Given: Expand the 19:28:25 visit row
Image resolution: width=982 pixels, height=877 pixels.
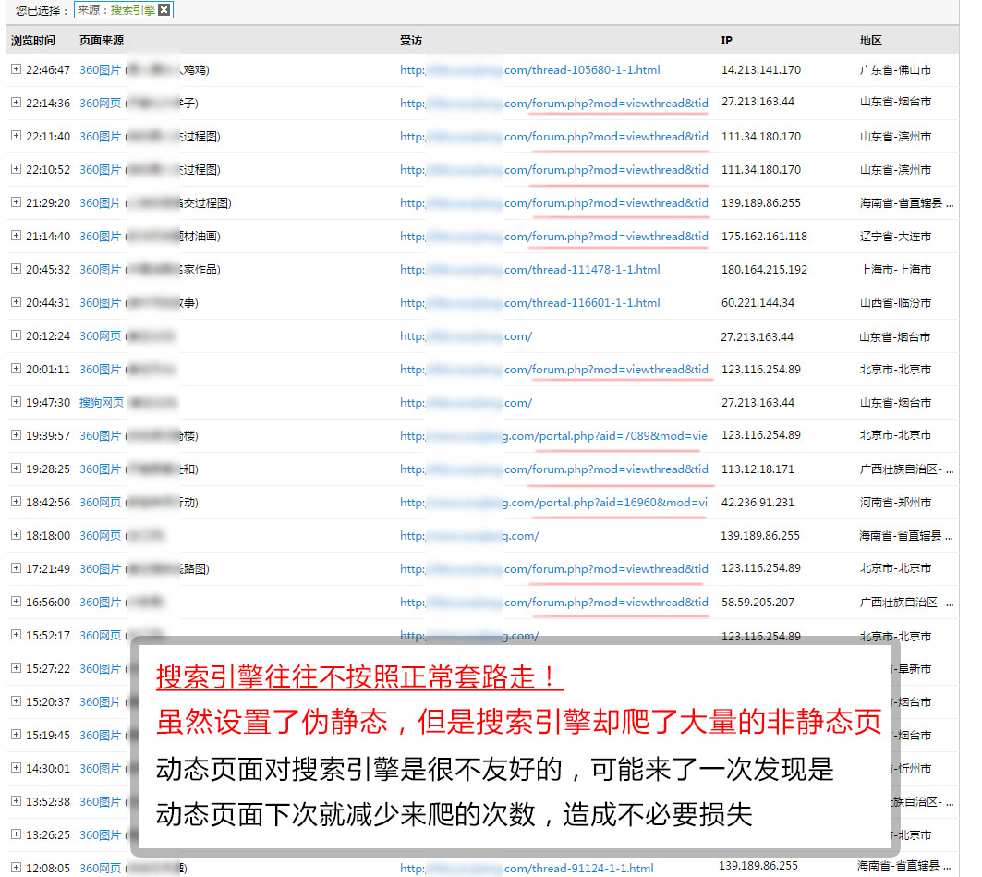Looking at the screenshot, I should click(17, 468).
